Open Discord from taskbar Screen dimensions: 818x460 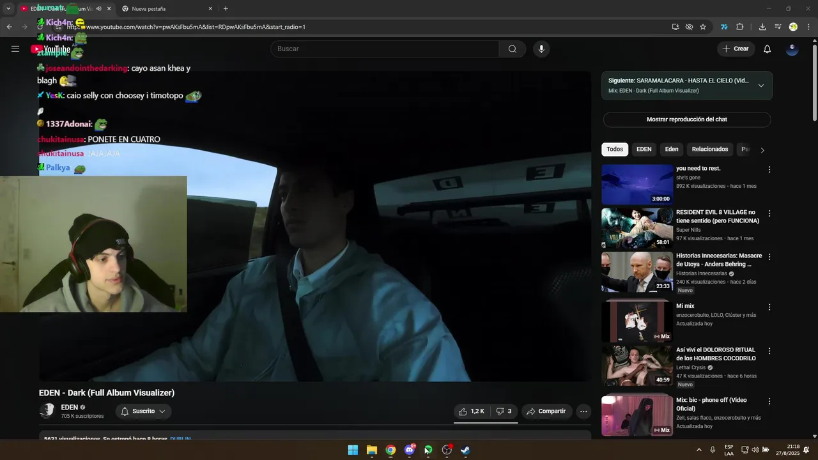click(x=410, y=450)
